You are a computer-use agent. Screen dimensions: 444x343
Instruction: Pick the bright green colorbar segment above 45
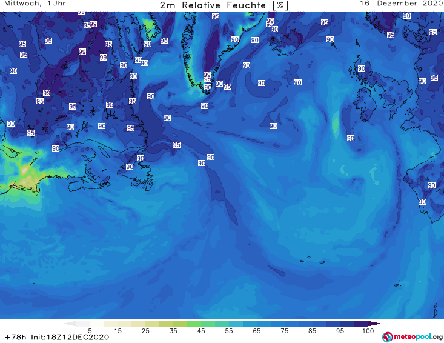(x=194, y=324)
